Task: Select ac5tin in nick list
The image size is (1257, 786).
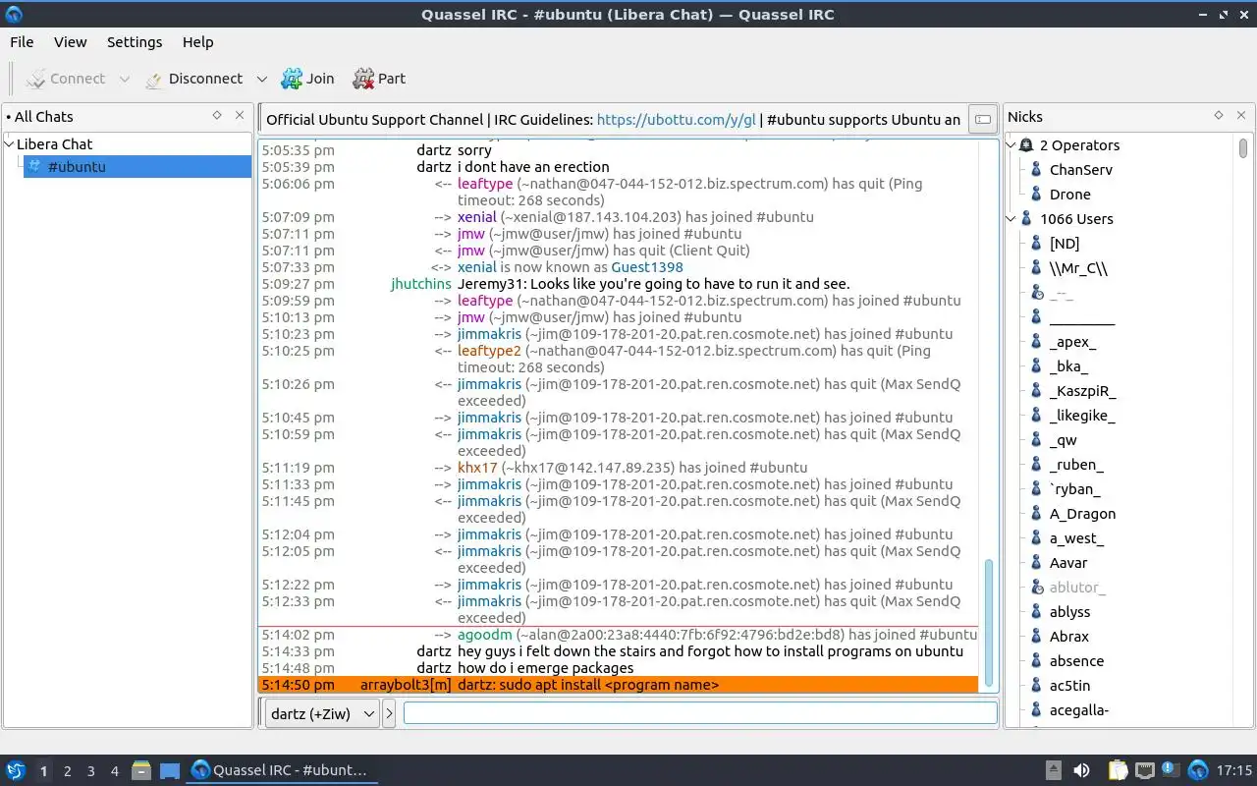Action: (x=1069, y=686)
